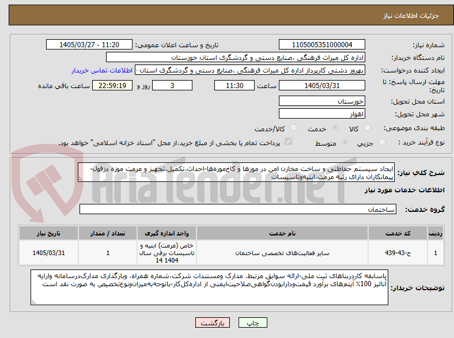The height and width of the screenshot is (338, 454).
Task: Click the نوع فرآیند خرید label
Action: tap(422, 142)
